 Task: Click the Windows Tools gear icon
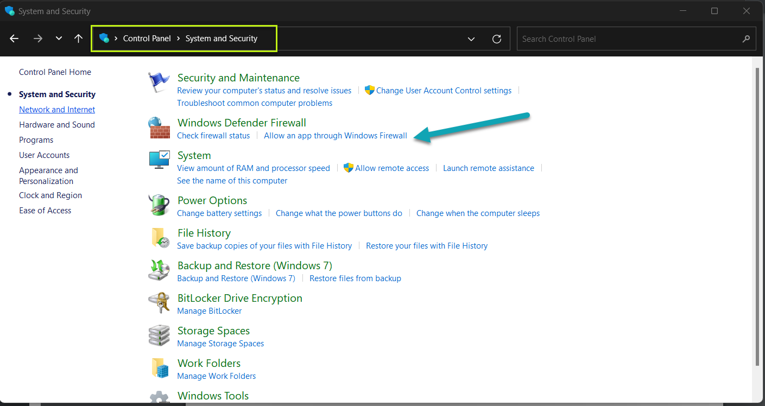[x=159, y=397]
